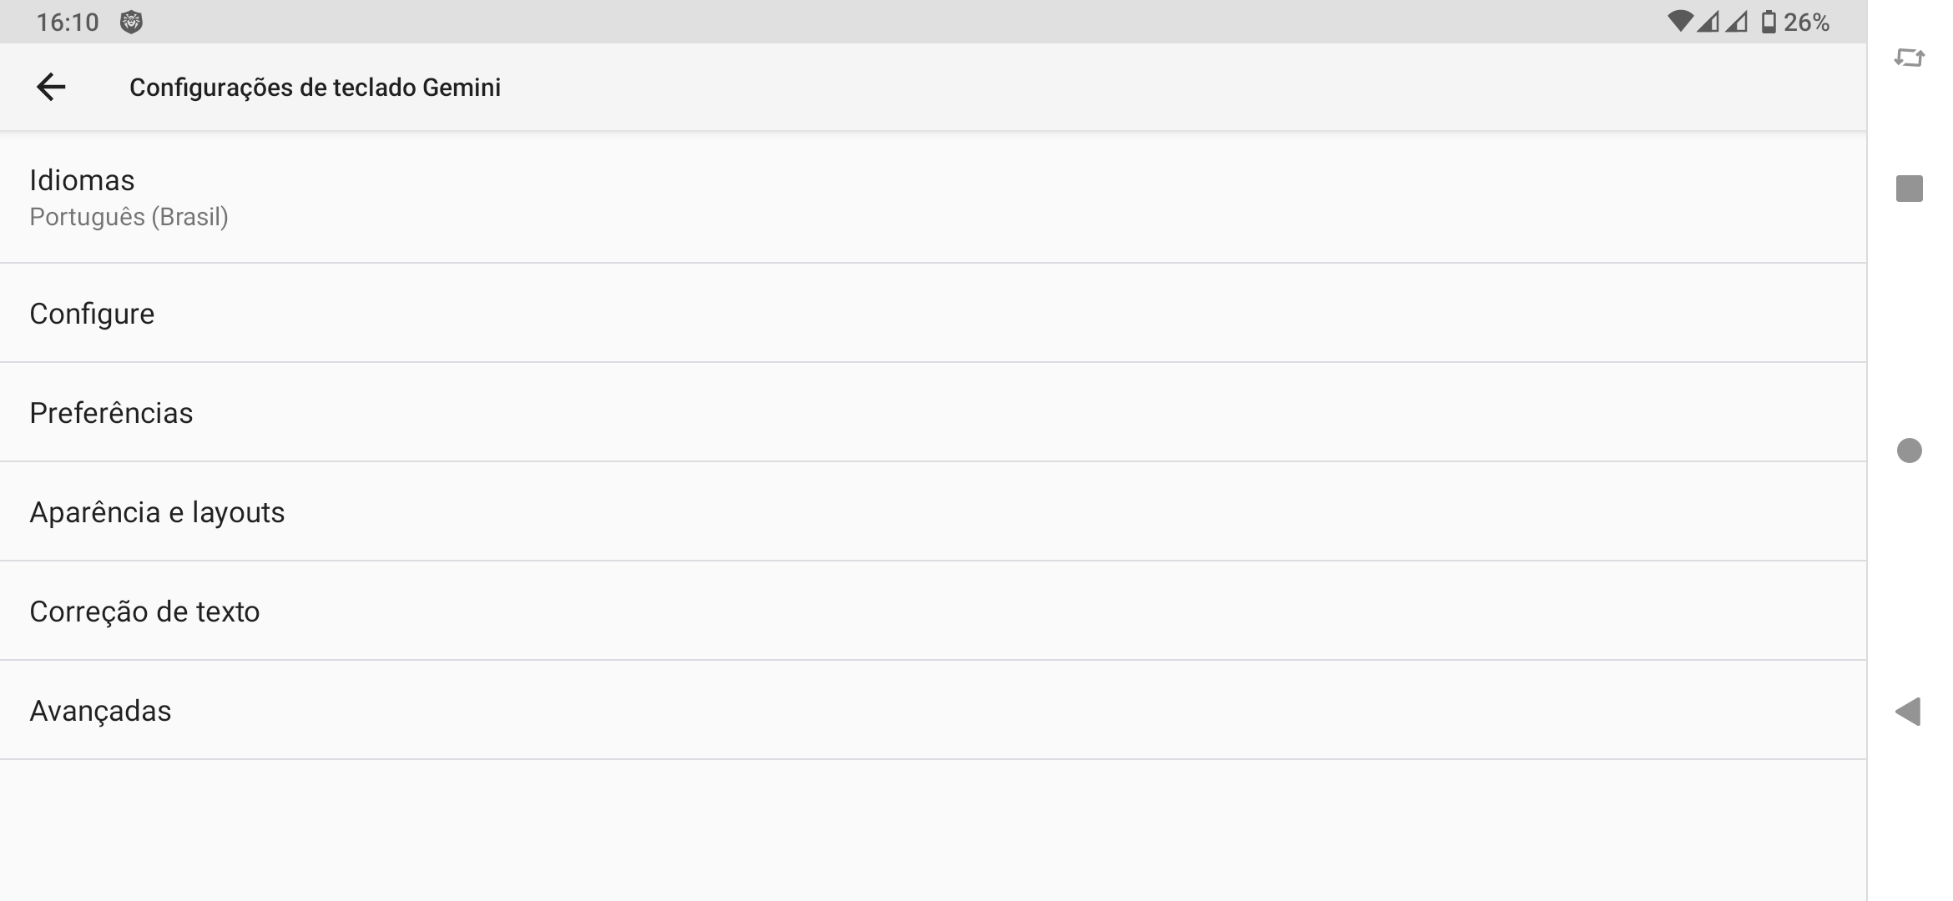This screenshot has width=1953, height=901.
Task: Select Correção de texto
Action: pyautogui.click(x=144, y=612)
